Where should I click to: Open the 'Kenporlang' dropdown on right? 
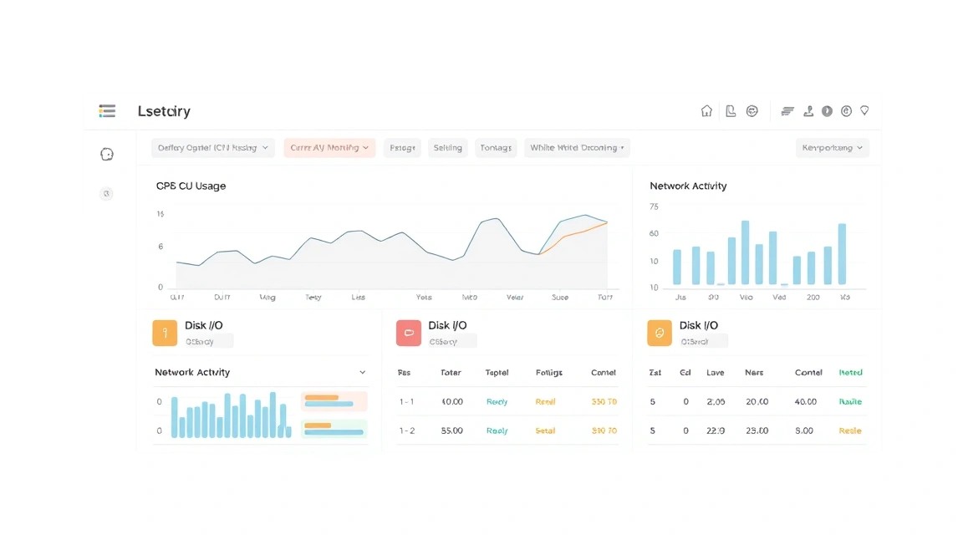(x=833, y=147)
